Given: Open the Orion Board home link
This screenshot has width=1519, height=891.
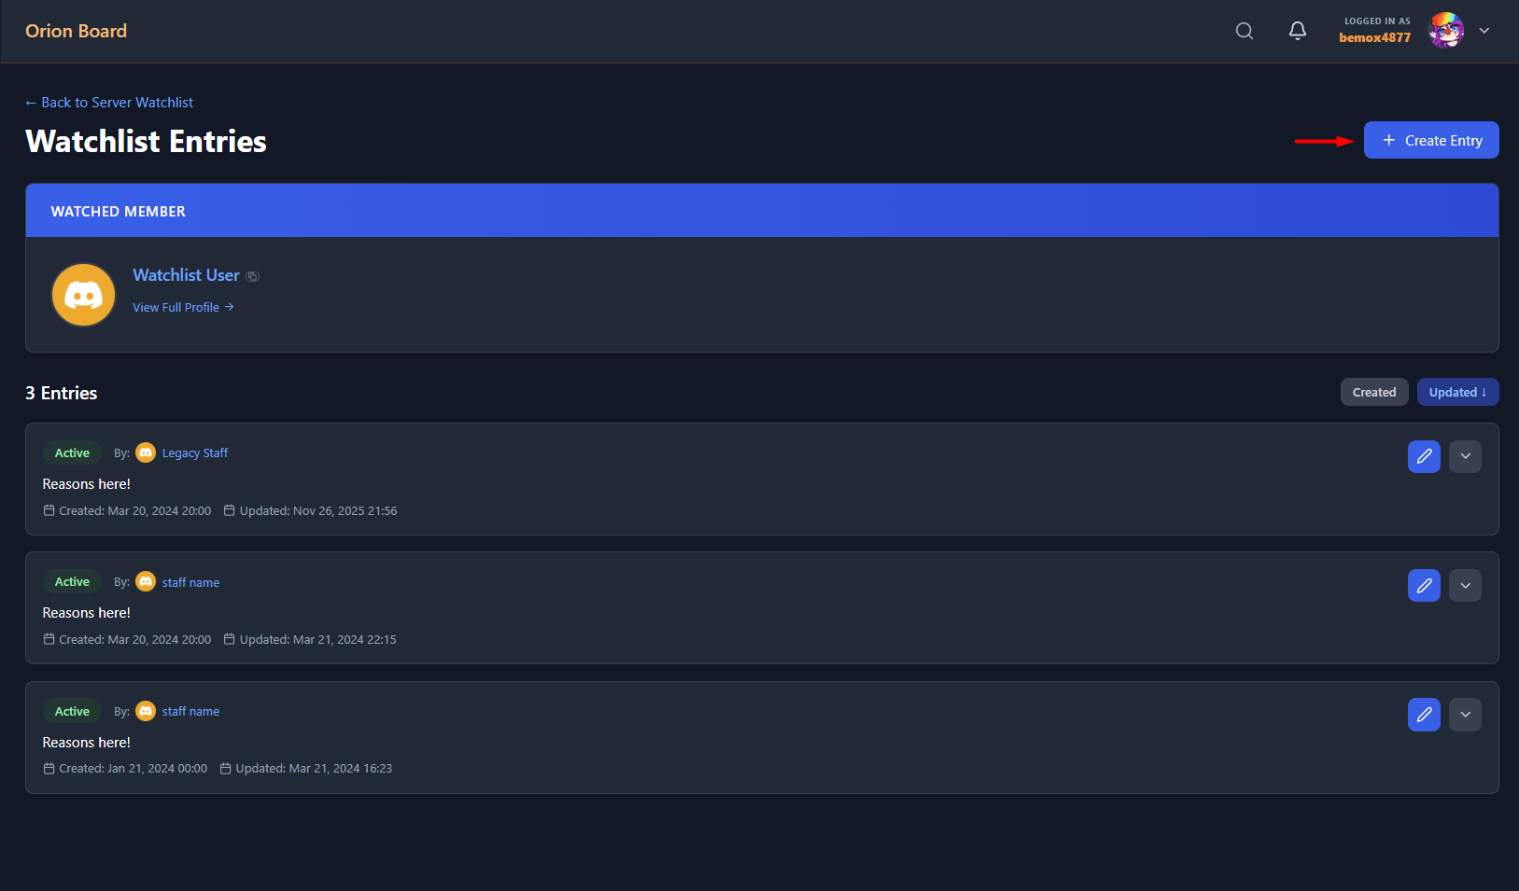Looking at the screenshot, I should click(76, 31).
